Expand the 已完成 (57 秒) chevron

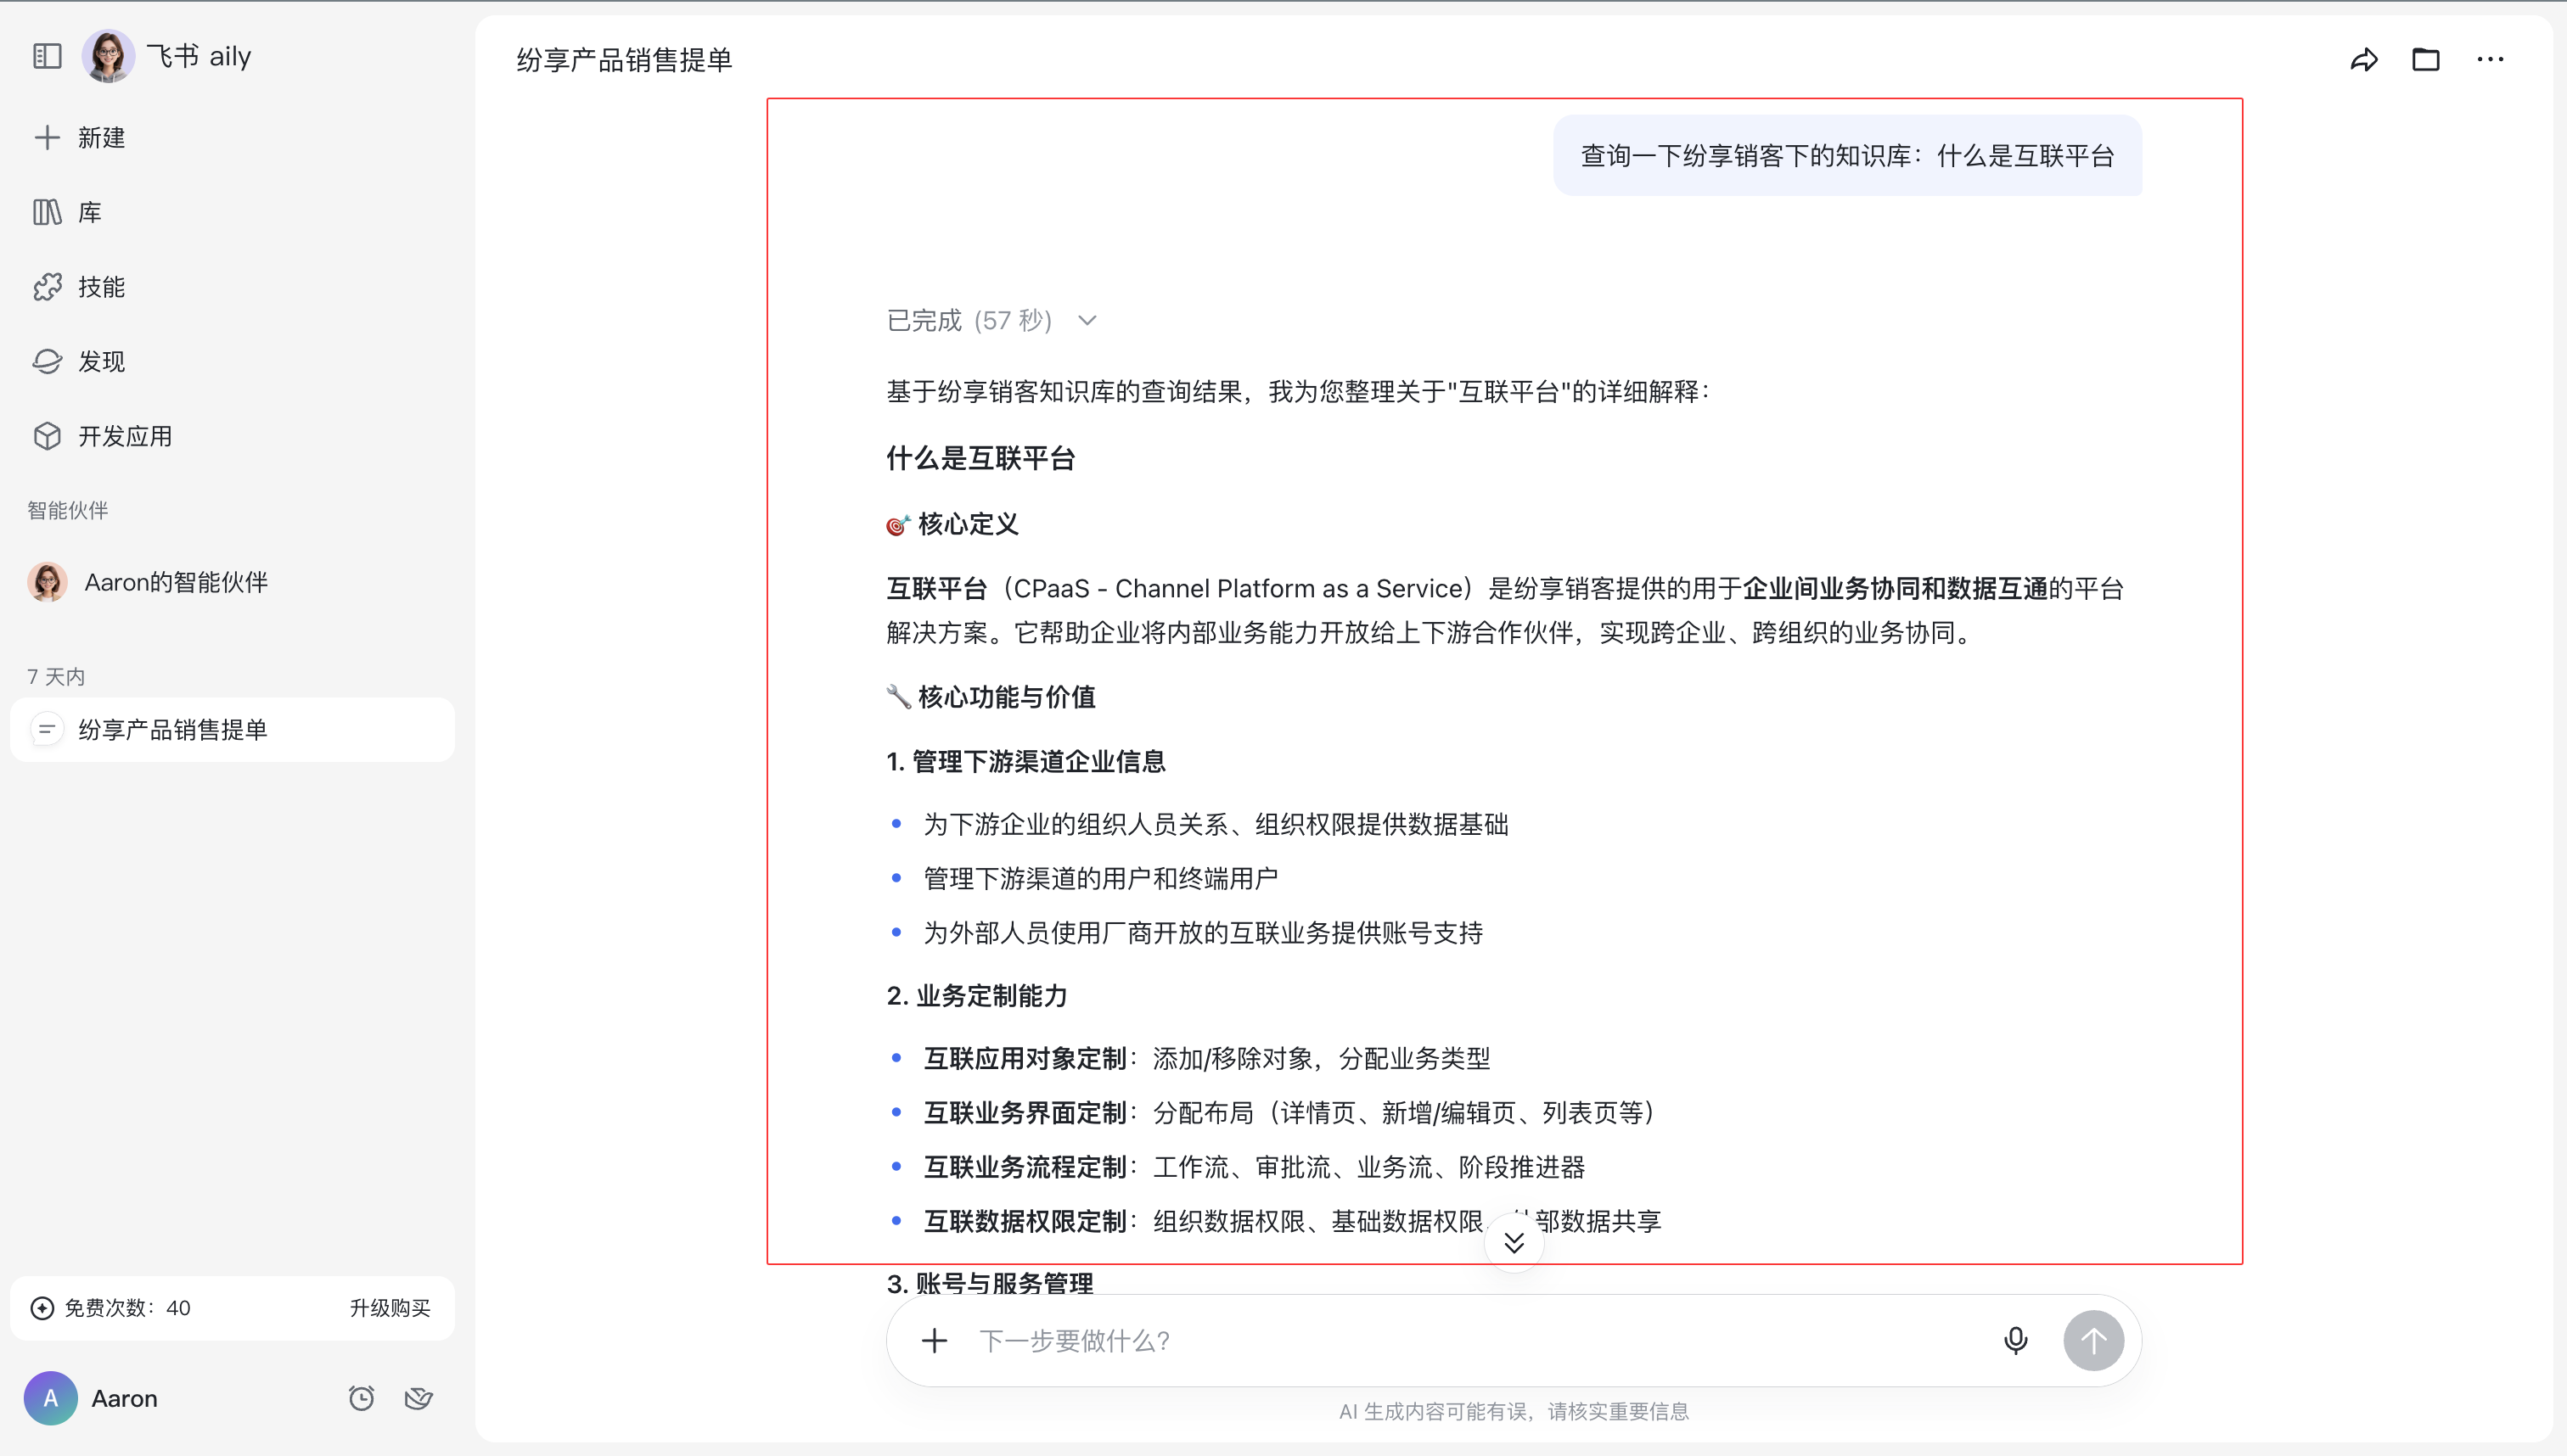click(x=1087, y=321)
